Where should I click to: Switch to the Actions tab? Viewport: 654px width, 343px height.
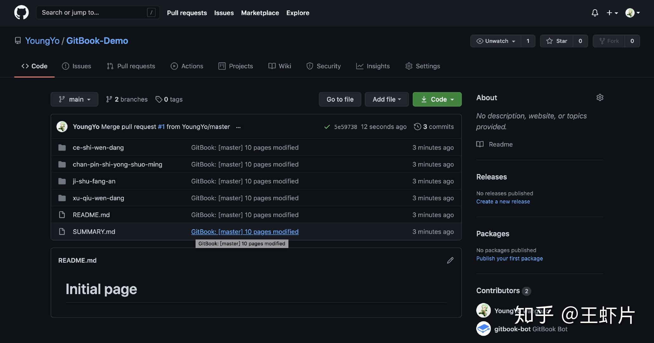coord(187,66)
